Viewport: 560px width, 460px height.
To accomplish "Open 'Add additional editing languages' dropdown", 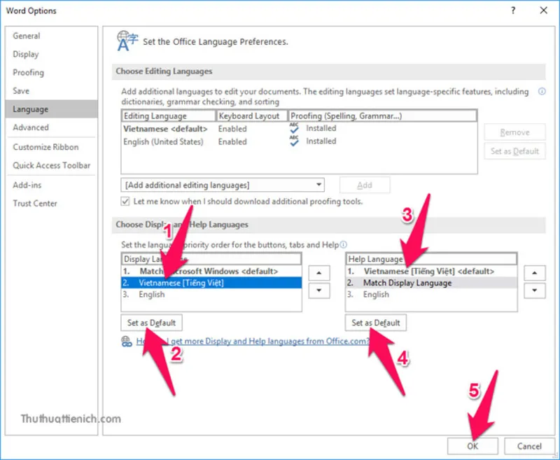I will coord(223,185).
